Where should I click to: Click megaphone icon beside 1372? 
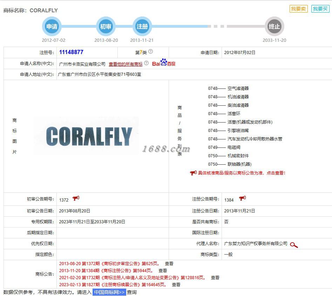[76, 198]
